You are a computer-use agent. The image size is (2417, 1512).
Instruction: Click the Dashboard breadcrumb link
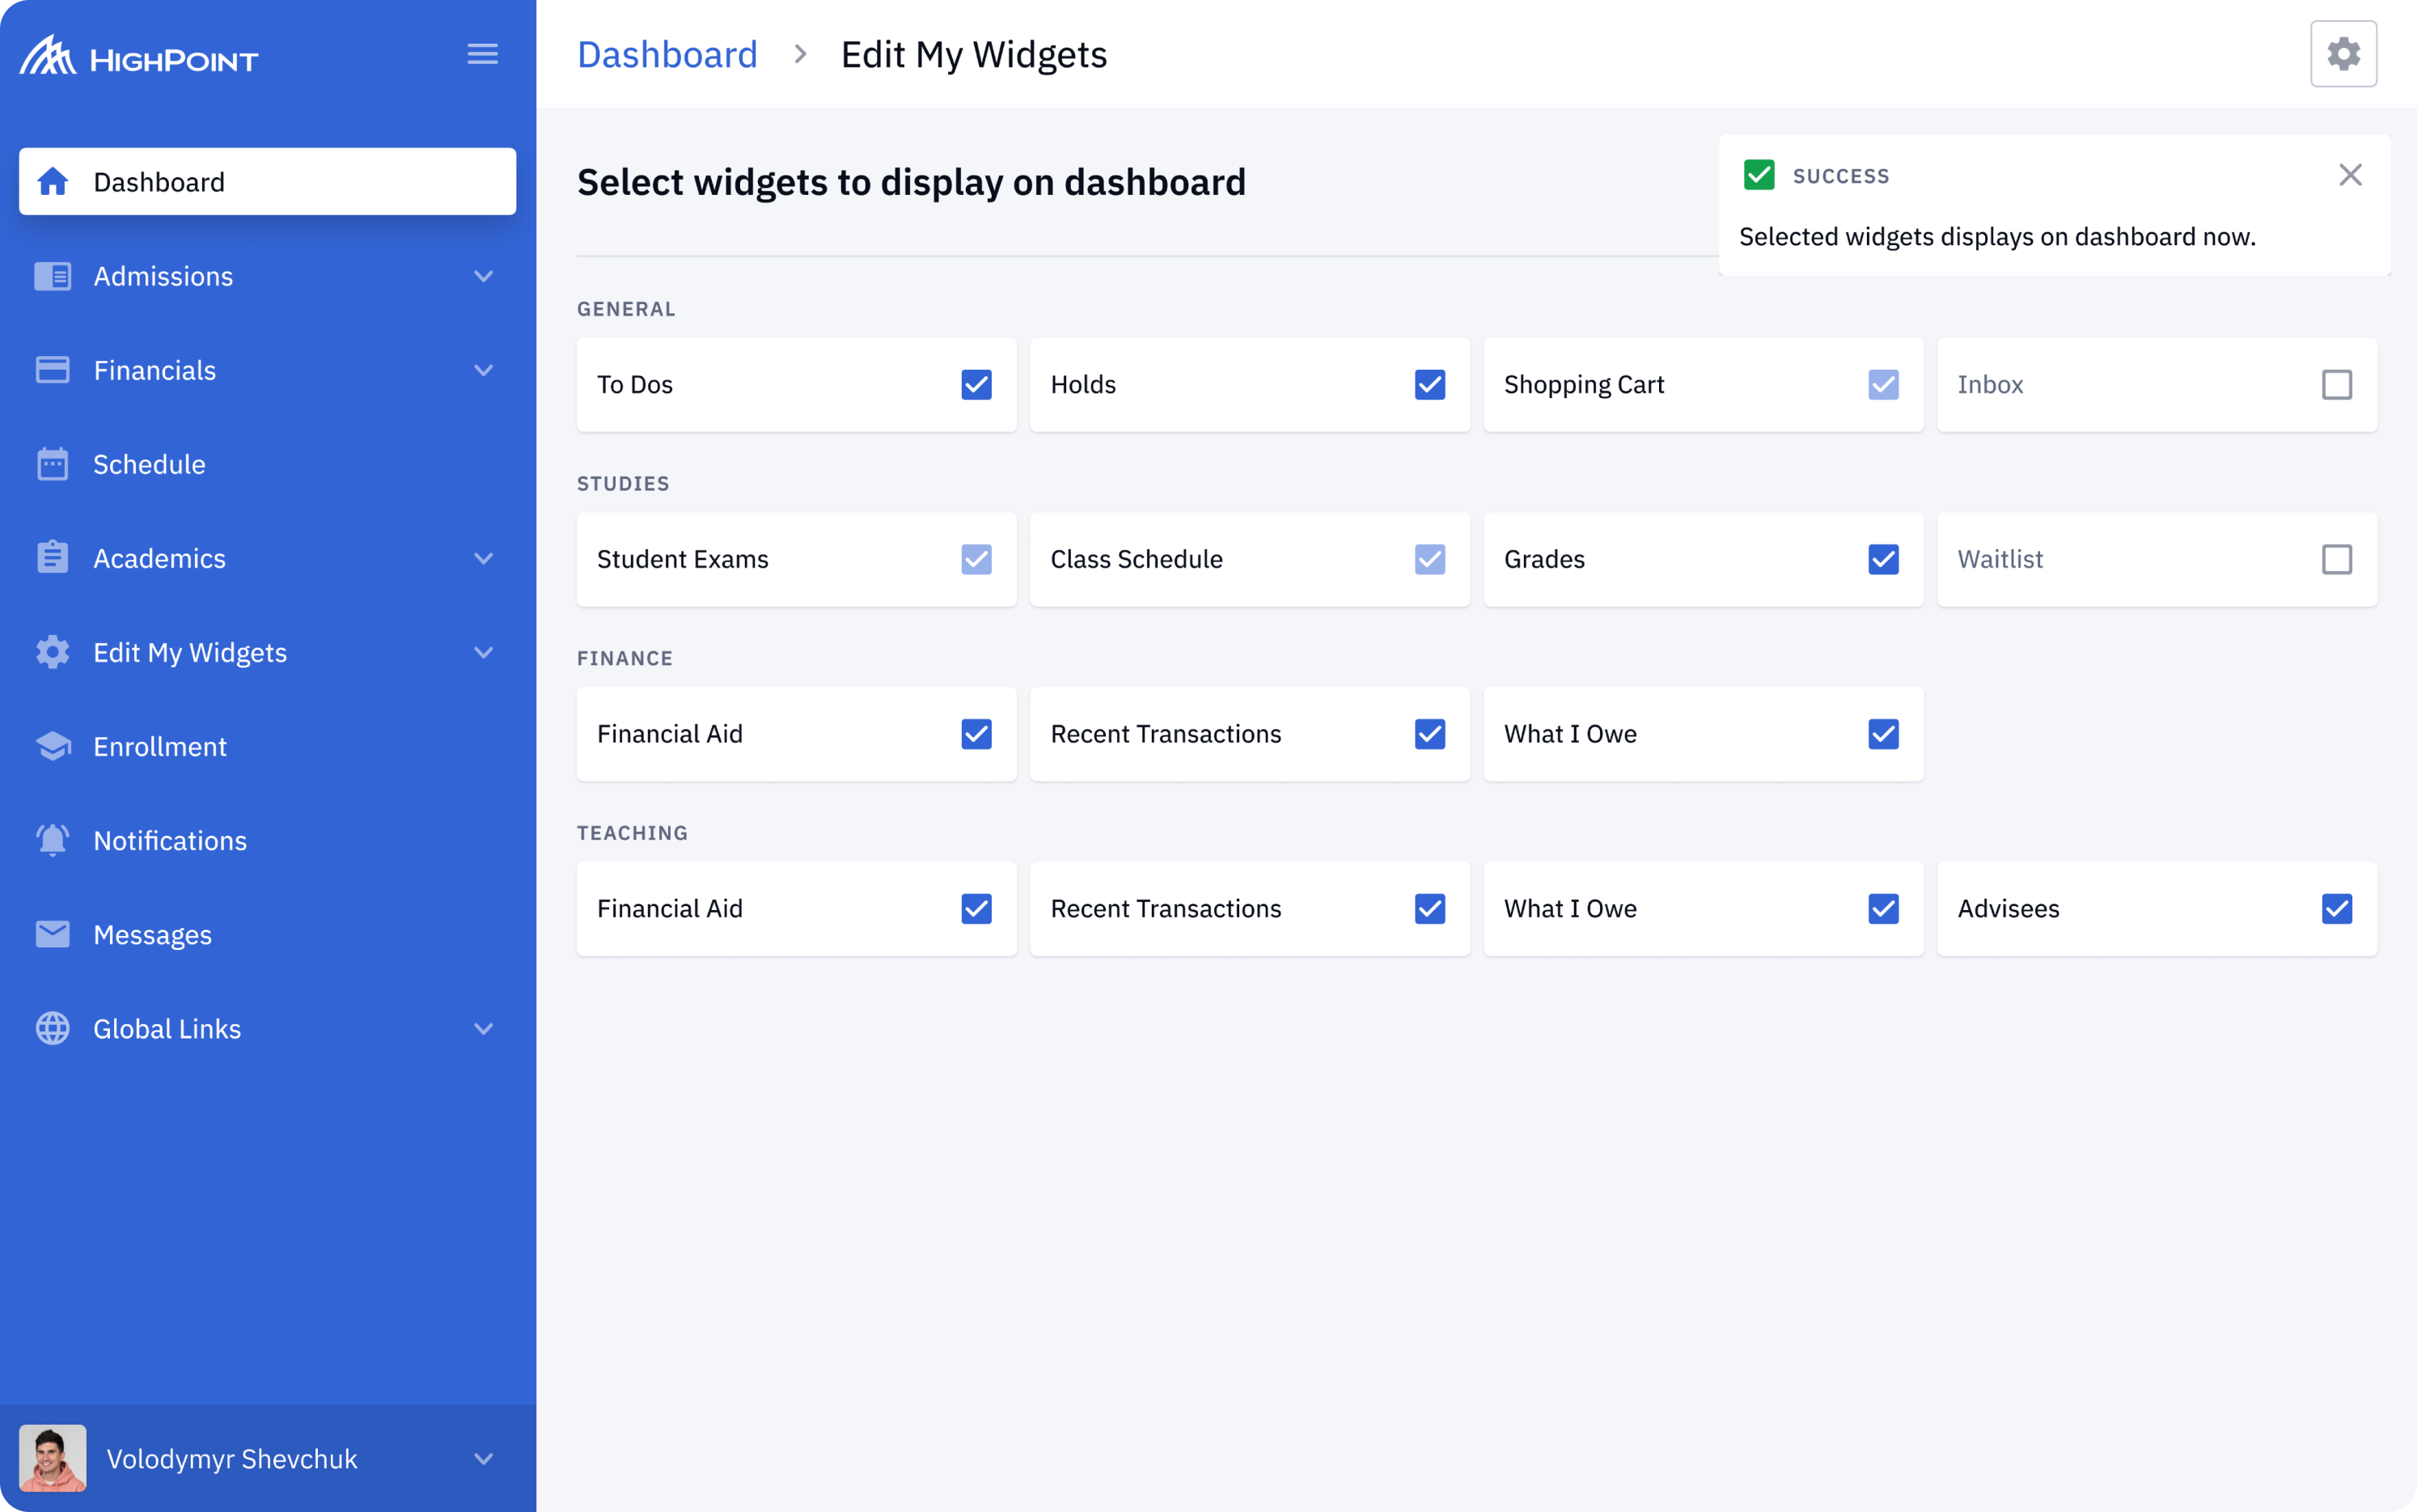[667, 54]
